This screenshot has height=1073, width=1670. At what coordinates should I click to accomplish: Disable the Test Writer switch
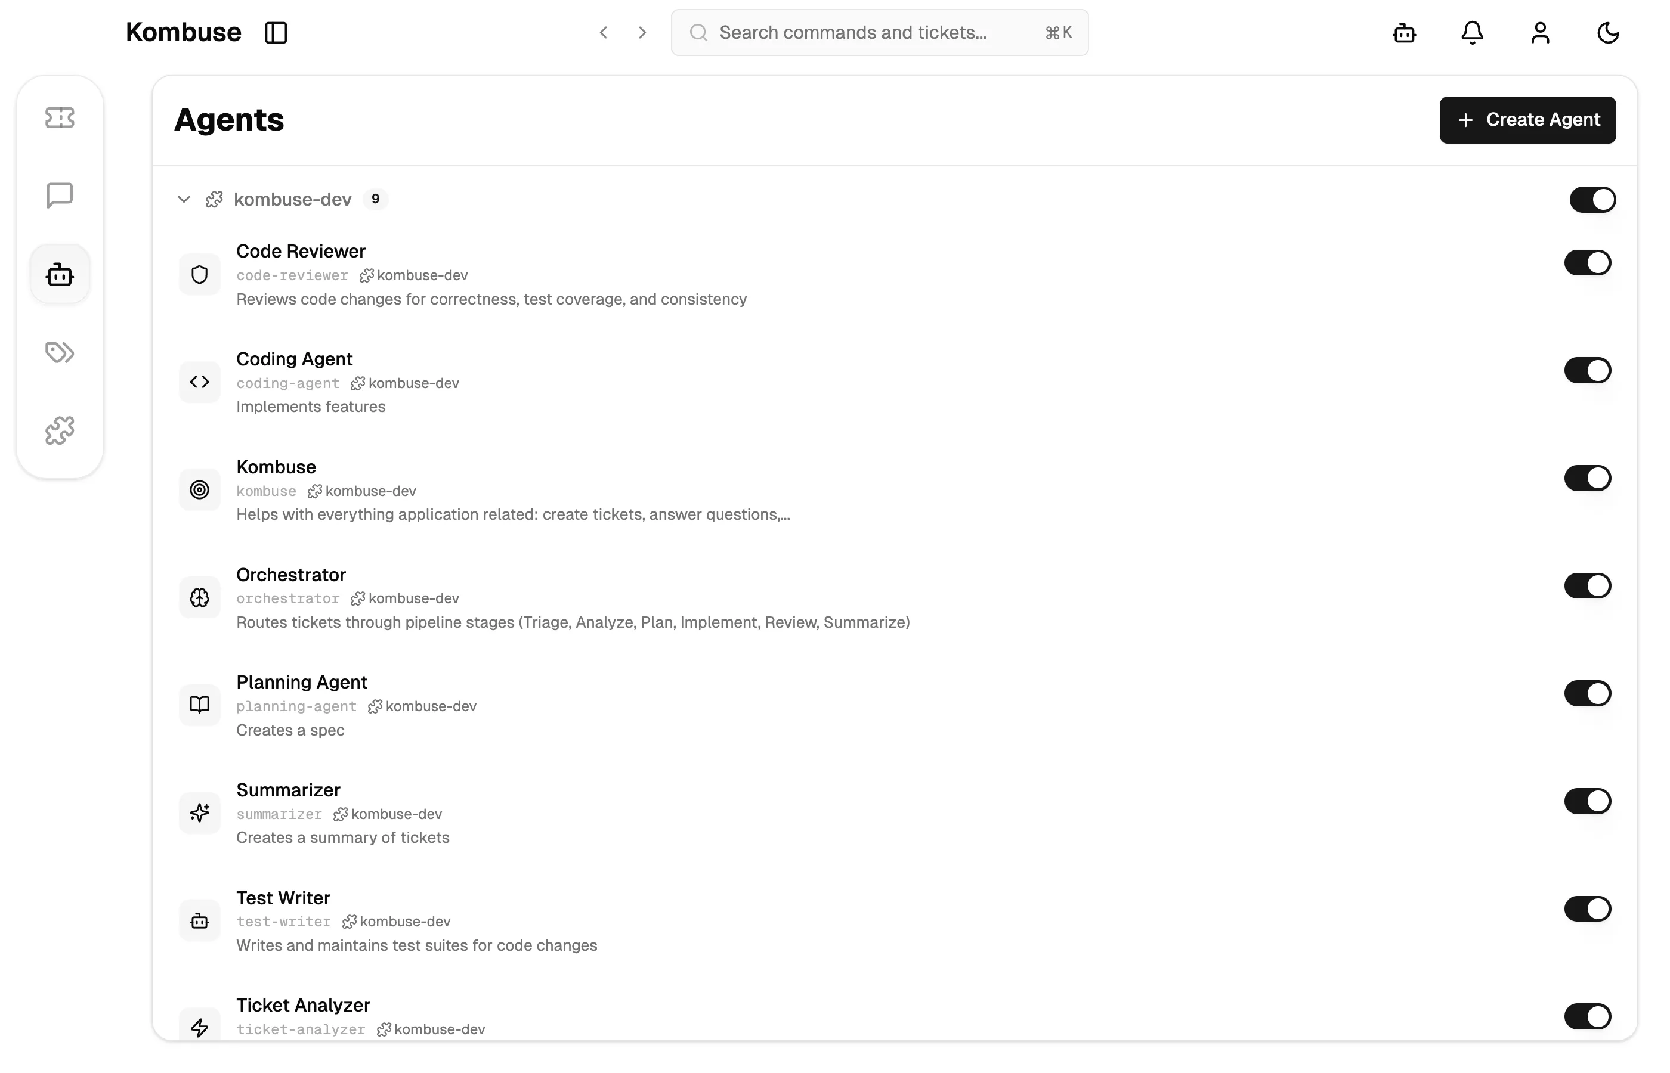tap(1587, 908)
